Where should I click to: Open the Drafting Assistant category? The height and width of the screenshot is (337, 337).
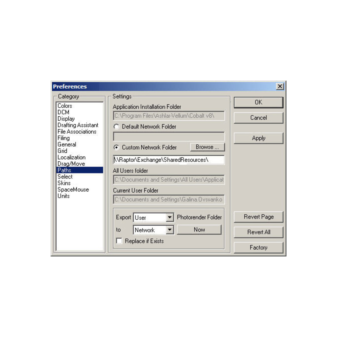(78, 125)
